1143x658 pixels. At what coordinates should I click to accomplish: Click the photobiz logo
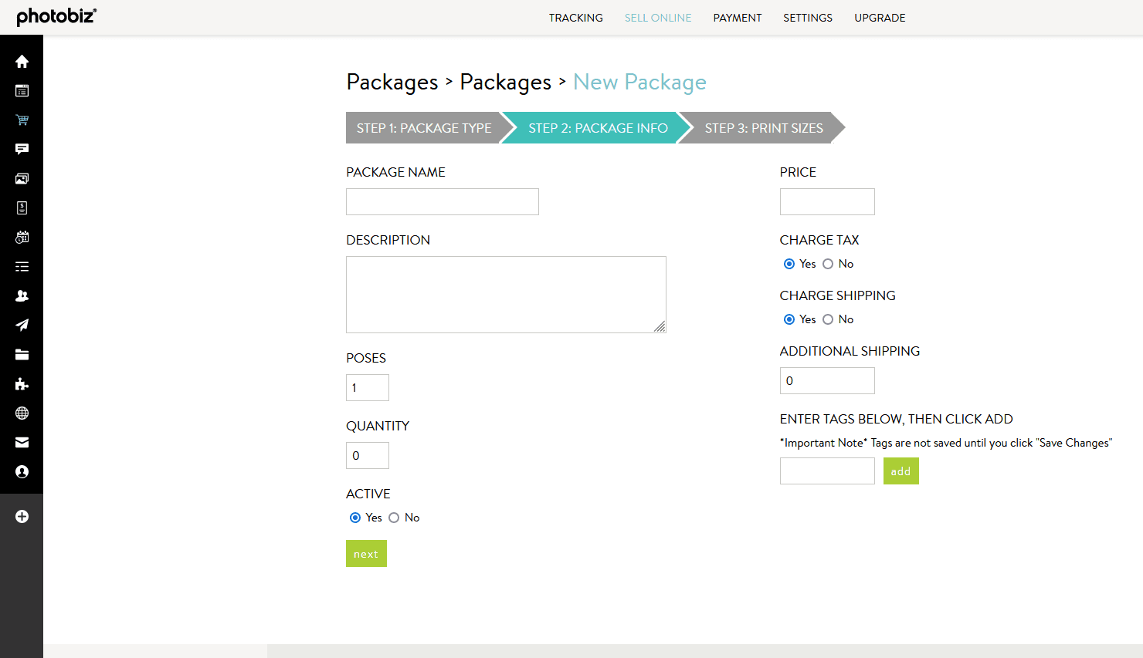56,16
